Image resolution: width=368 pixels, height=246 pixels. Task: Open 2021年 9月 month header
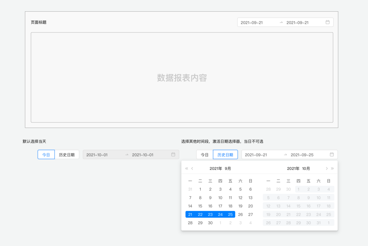coord(220,169)
